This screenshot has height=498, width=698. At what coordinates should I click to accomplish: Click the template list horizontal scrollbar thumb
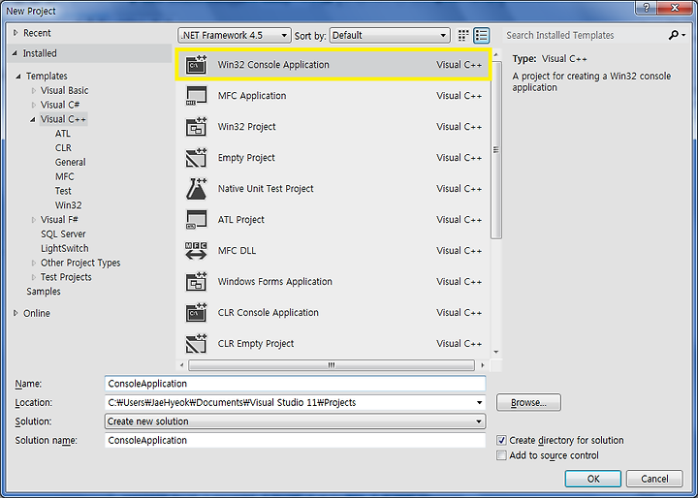(x=332, y=365)
